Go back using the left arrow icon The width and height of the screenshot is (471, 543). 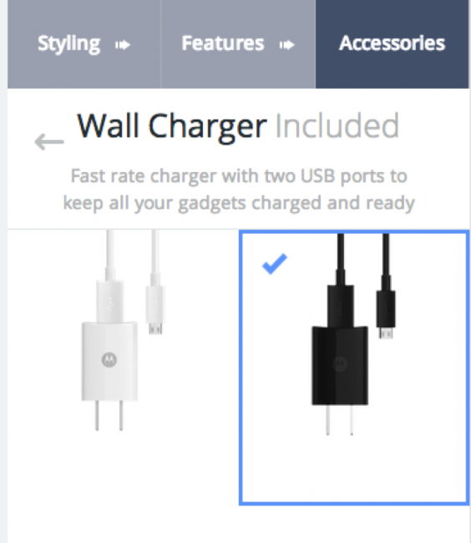coord(49,142)
